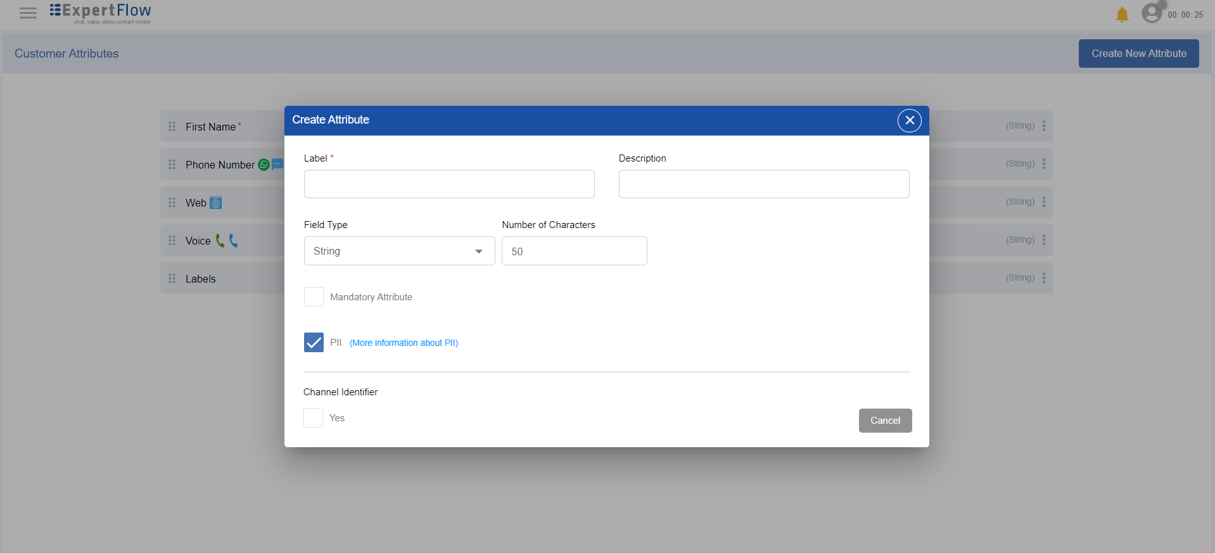Open the Field Type dropdown
The width and height of the screenshot is (1215, 553).
click(399, 251)
